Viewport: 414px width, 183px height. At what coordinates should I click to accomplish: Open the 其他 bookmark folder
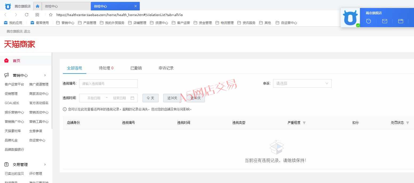[x=265, y=23]
